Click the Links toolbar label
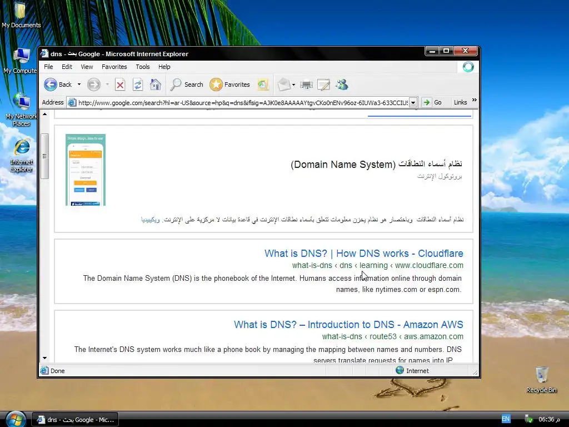Screen dimensions: 569x427 click(x=460, y=102)
